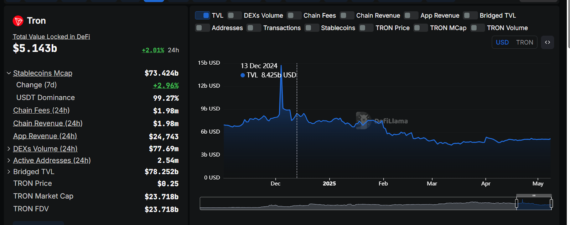Image resolution: width=570 pixels, height=225 pixels.
Task: Click the TRON FDV label
Action: click(x=31, y=209)
